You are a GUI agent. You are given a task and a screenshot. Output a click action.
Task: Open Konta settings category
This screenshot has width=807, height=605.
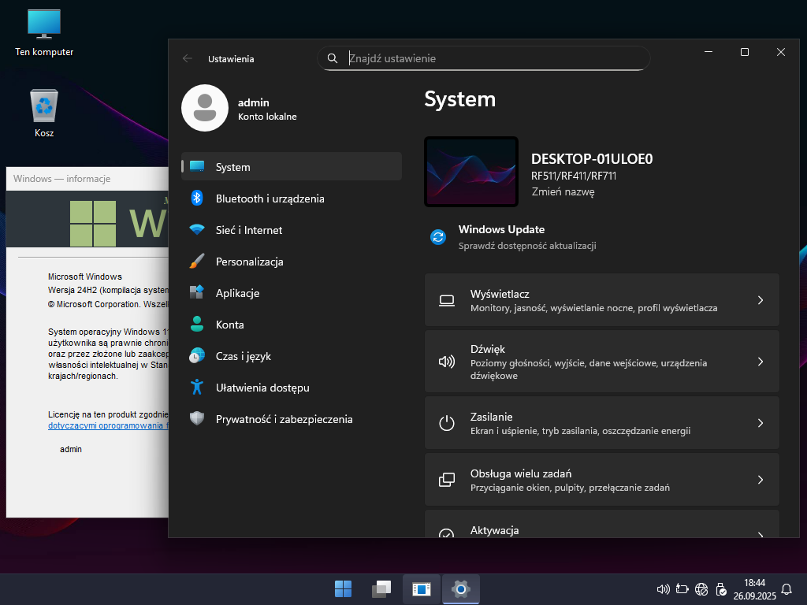click(x=229, y=325)
